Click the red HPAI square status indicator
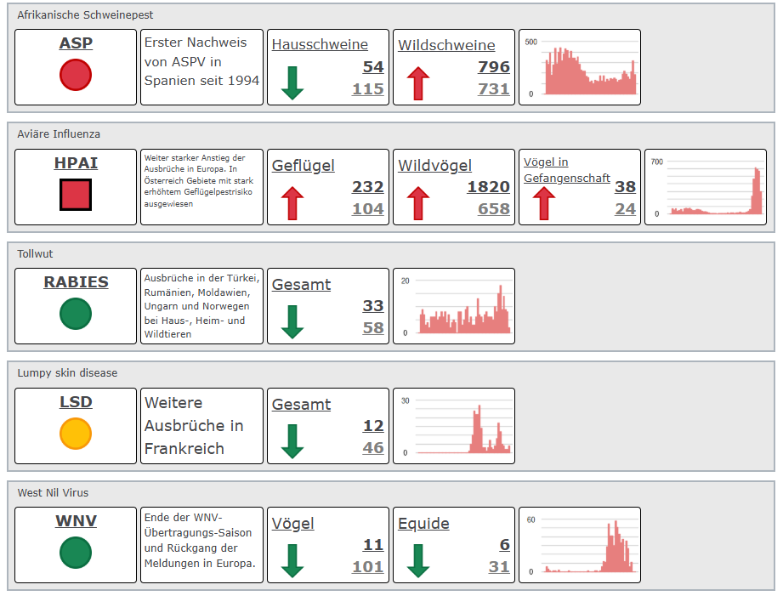 coord(76,195)
